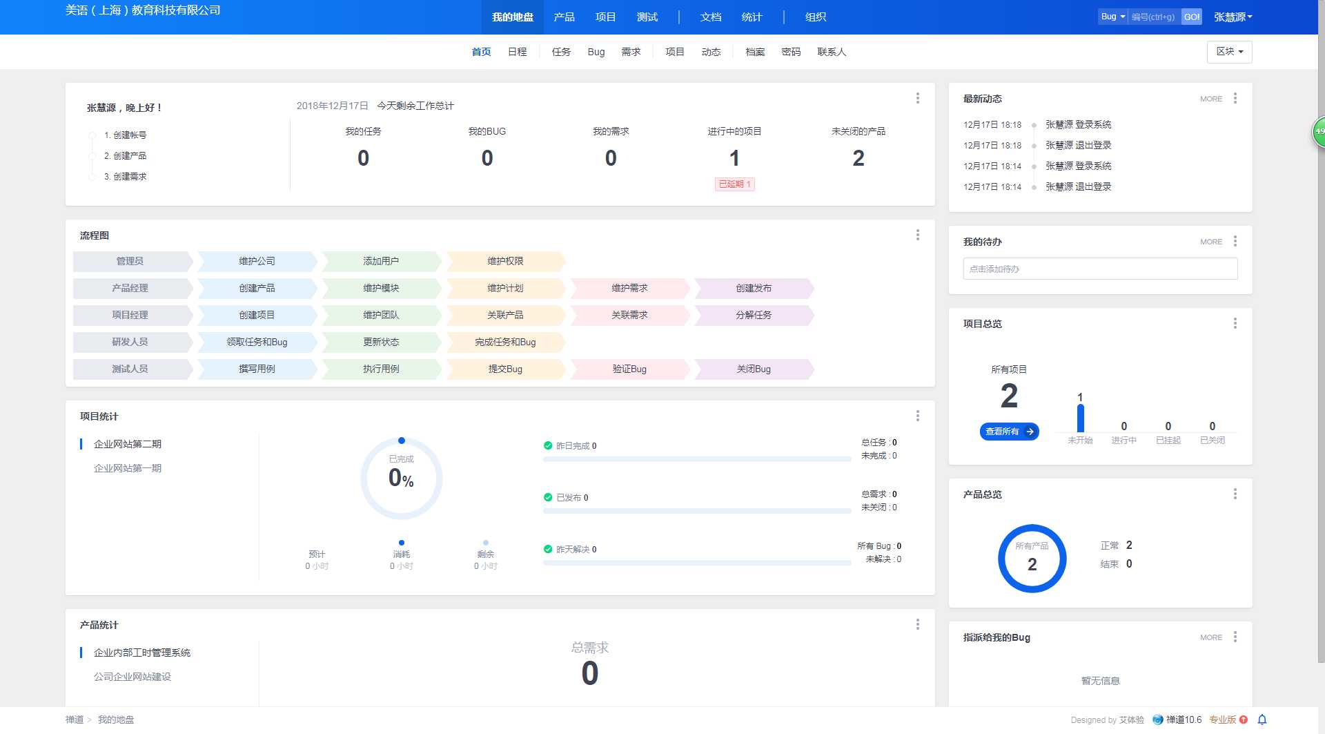This screenshot has height=734, width=1325.
Task: Click 已延期 1 red tag
Action: pos(734,184)
